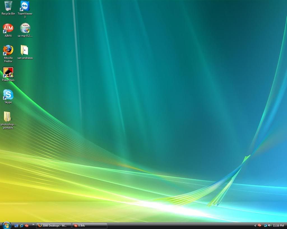The width and height of the screenshot is (287, 229).
Task: Launch the PokerStars desktop shortcut
Action: tap(8, 72)
